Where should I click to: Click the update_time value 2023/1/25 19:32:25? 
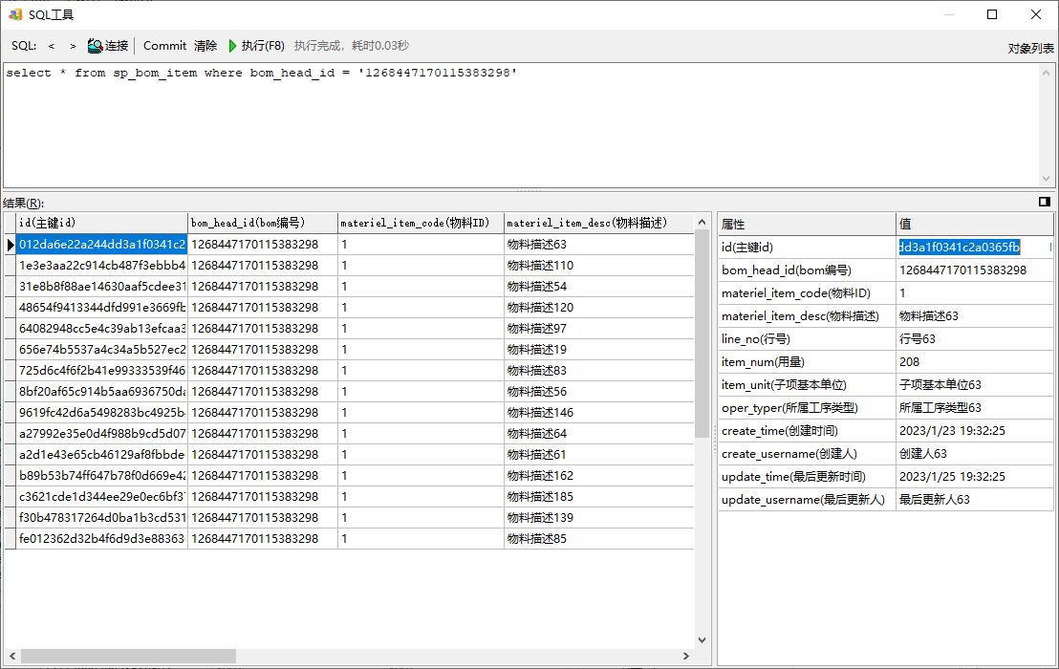point(975,477)
